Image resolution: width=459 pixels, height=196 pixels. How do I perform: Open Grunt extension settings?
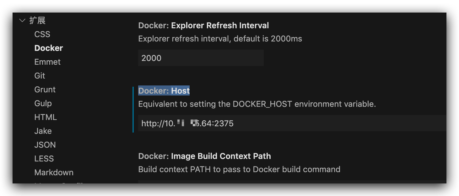pos(45,90)
